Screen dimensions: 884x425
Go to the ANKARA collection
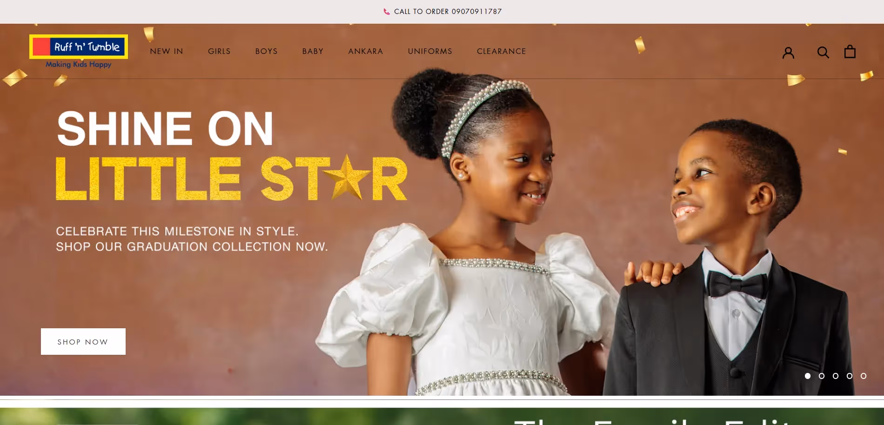366,51
